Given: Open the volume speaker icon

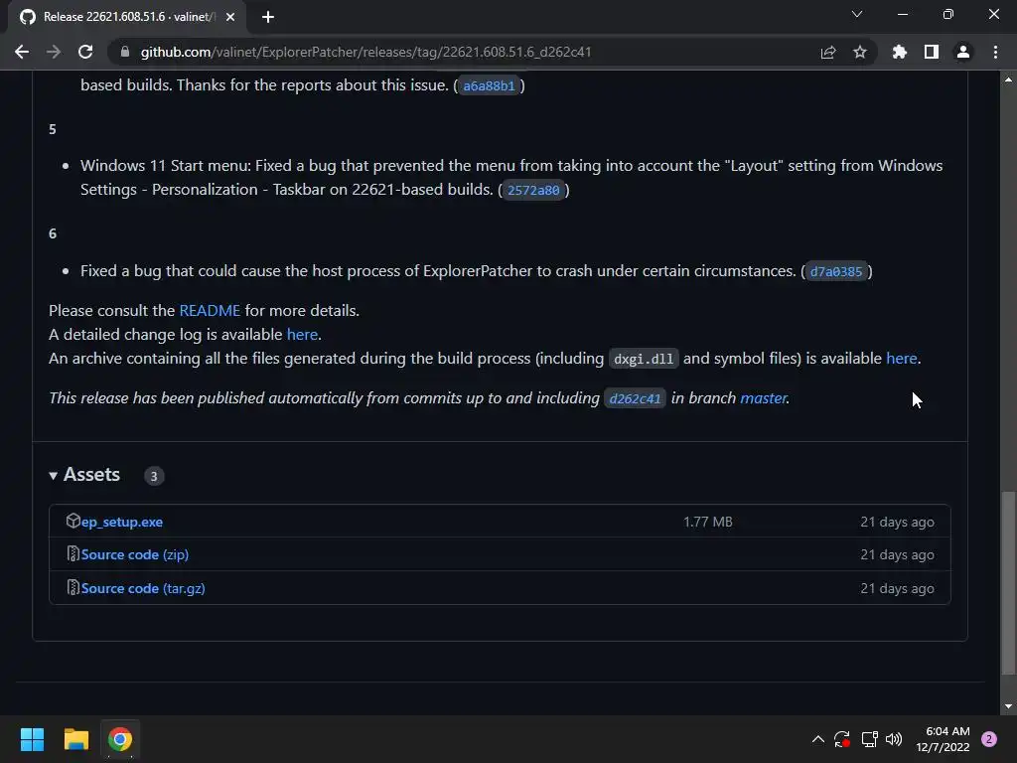Looking at the screenshot, I should pyautogui.click(x=894, y=739).
